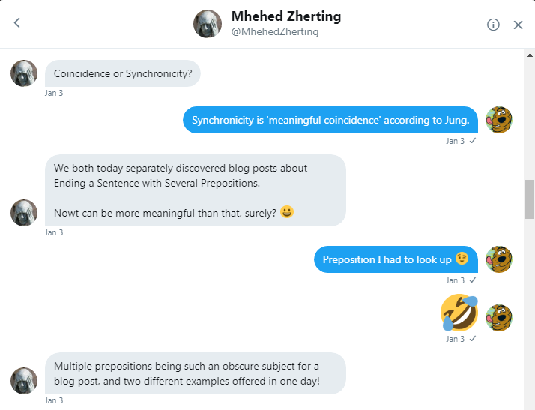Open conversation info icon
535x410 pixels.
pyautogui.click(x=493, y=25)
